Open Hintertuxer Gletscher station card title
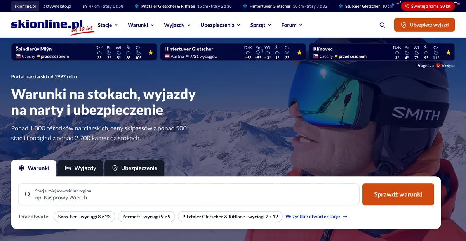The width and height of the screenshot is (466, 241). pos(189,49)
